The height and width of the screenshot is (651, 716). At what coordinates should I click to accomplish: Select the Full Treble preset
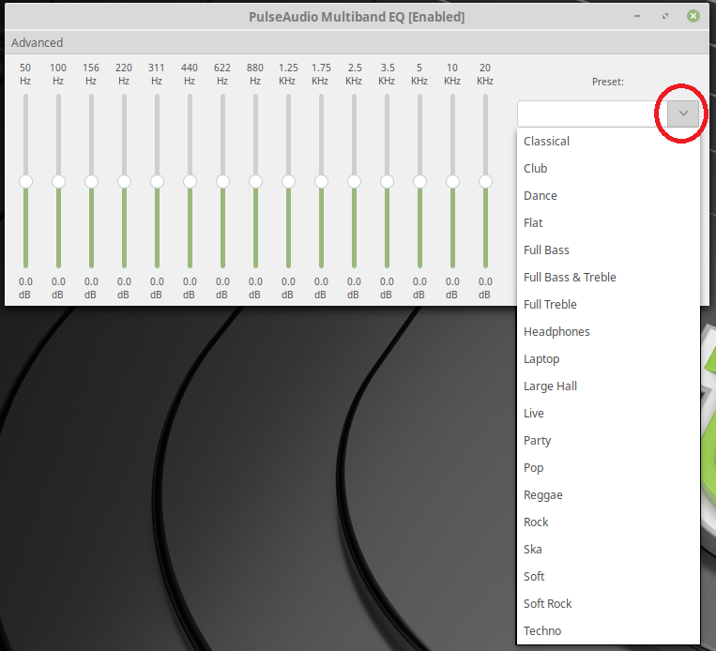(608, 304)
